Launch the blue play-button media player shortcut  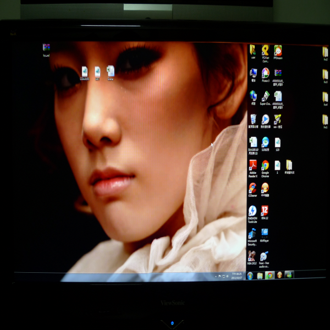(266, 121)
